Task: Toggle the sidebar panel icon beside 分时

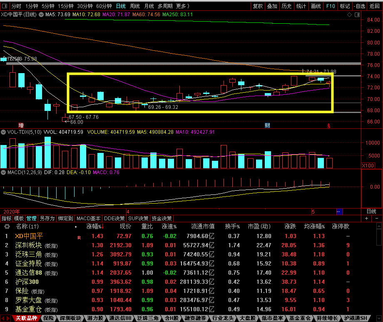Action: tap(5, 6)
